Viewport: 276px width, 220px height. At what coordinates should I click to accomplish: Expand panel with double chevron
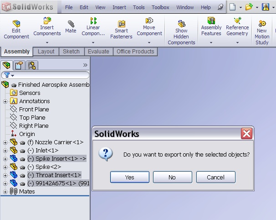(85, 65)
